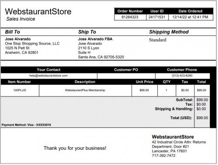Click Jose Alvarado FBA under Ship To
The image size is (218, 165).
[x=95, y=39]
